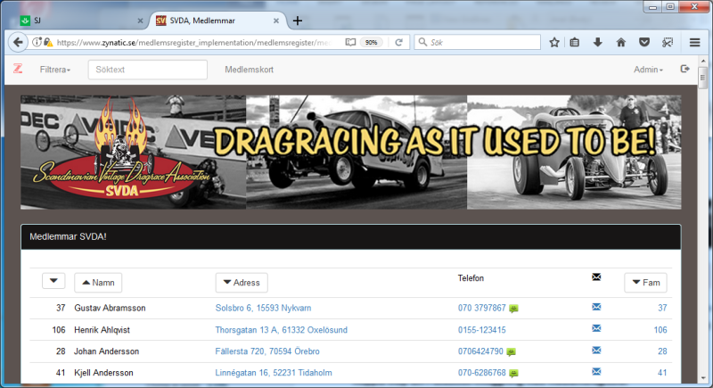Send email to Johan Andersson

tap(596, 351)
